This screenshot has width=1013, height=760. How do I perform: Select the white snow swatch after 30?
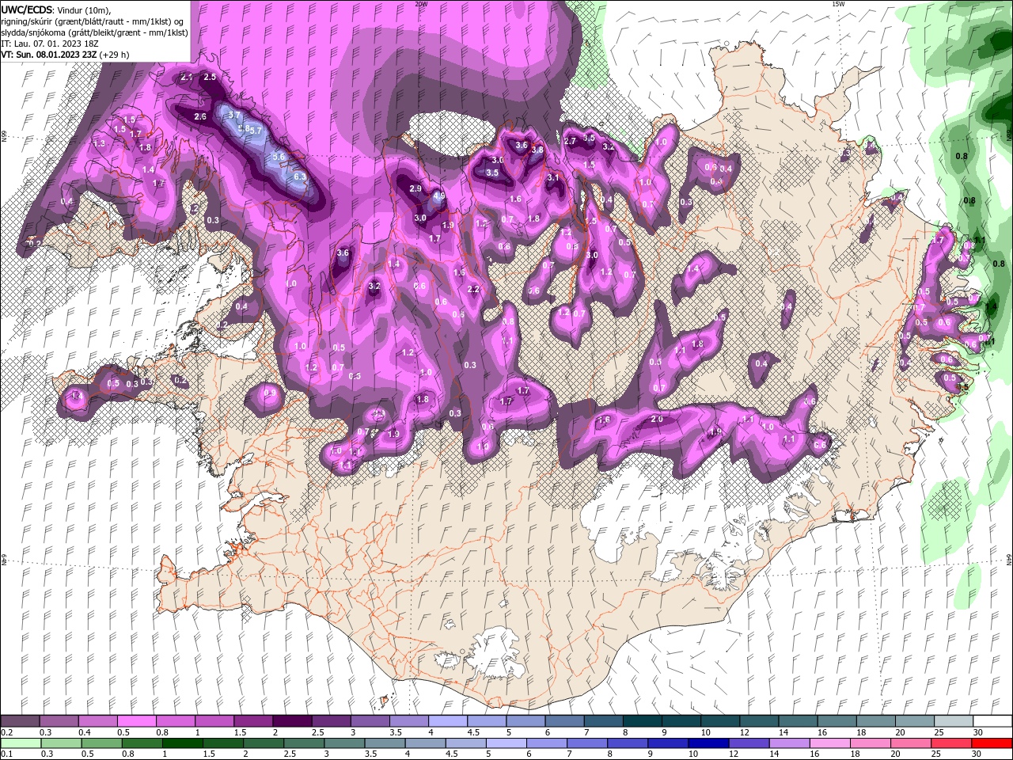pyautogui.click(x=994, y=721)
